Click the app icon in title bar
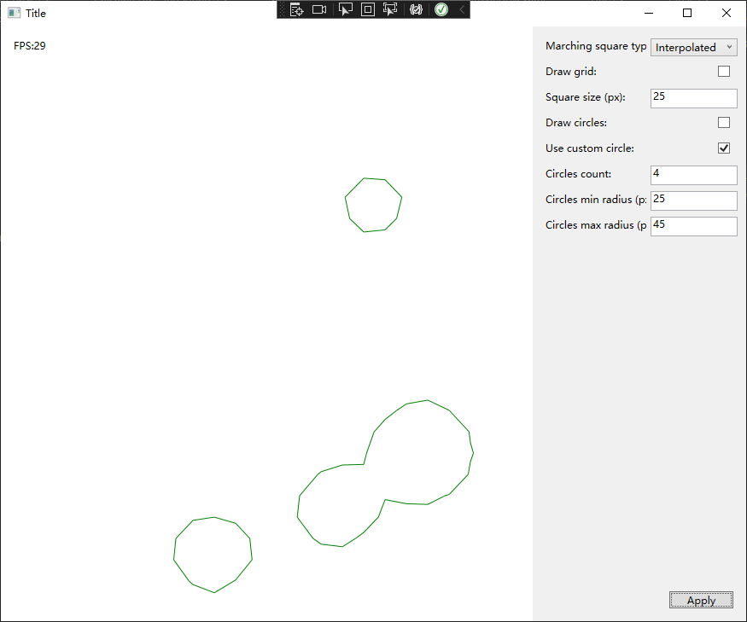The image size is (747, 622). (14, 13)
